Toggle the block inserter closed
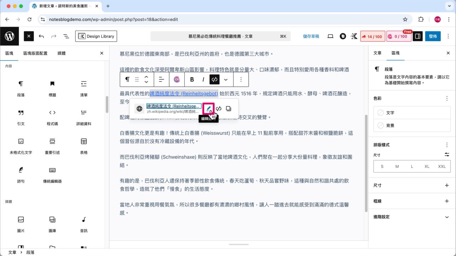This screenshot has width=456, height=256. click(x=29, y=36)
